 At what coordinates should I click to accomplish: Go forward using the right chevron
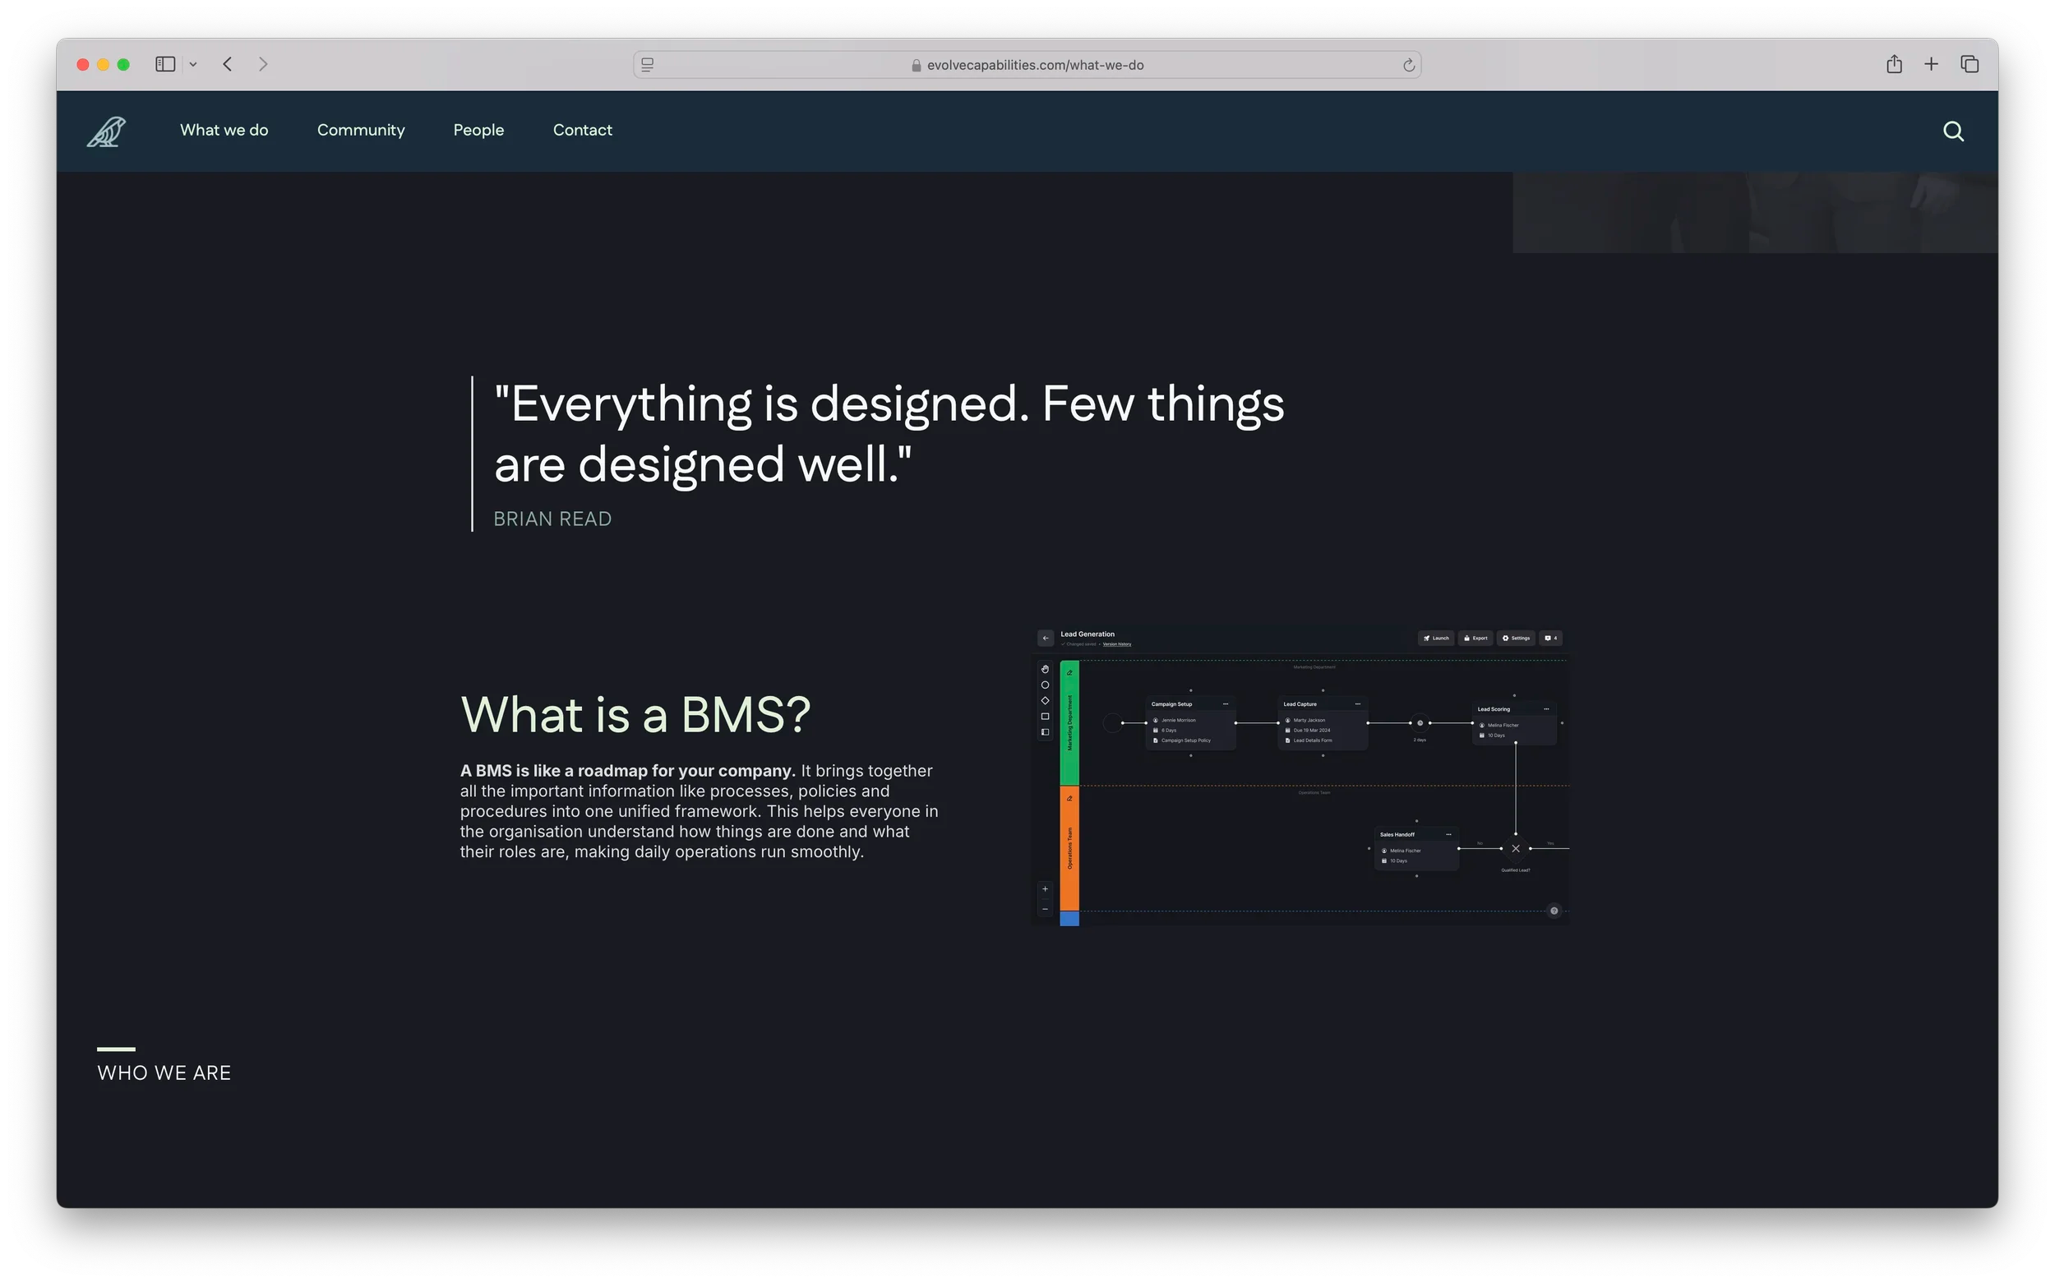[x=263, y=64]
